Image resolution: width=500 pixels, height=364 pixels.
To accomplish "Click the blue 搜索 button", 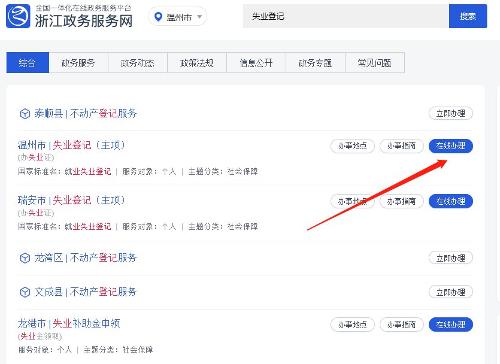I will (x=468, y=16).
